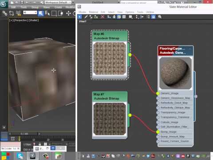
Task: Click the Reflectivity_Direct_Map input socket
Action: [x=158, y=103]
